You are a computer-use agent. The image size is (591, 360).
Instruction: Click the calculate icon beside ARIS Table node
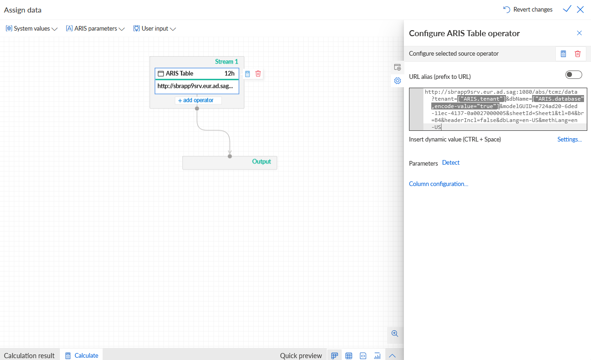247,74
